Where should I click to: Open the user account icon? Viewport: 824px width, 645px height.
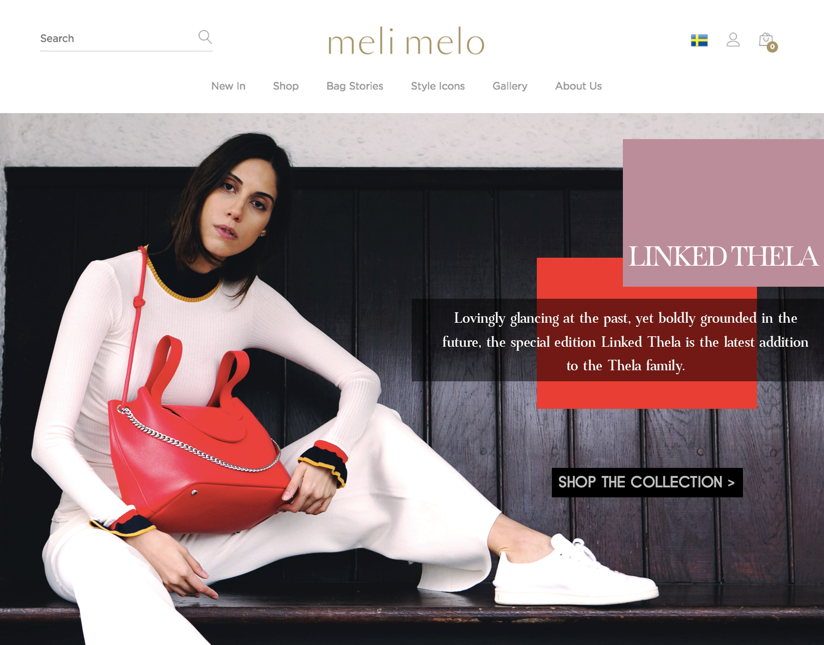[x=733, y=40]
